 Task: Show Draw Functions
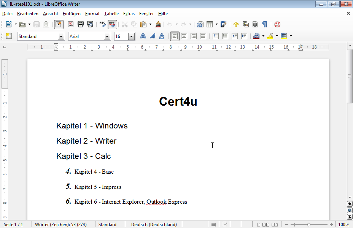(x=223, y=24)
